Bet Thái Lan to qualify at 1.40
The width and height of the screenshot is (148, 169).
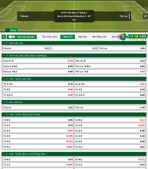[110, 107]
